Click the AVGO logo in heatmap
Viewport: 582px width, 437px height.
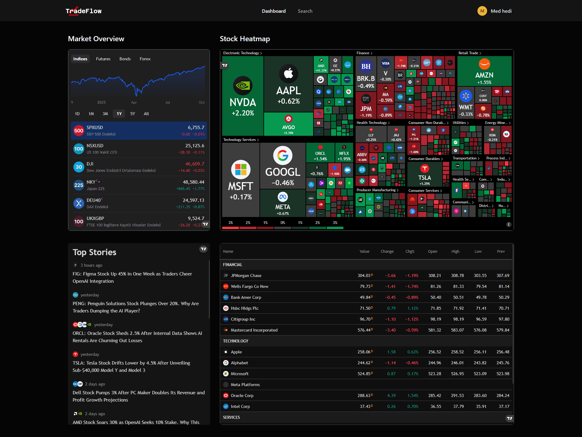[288, 119]
